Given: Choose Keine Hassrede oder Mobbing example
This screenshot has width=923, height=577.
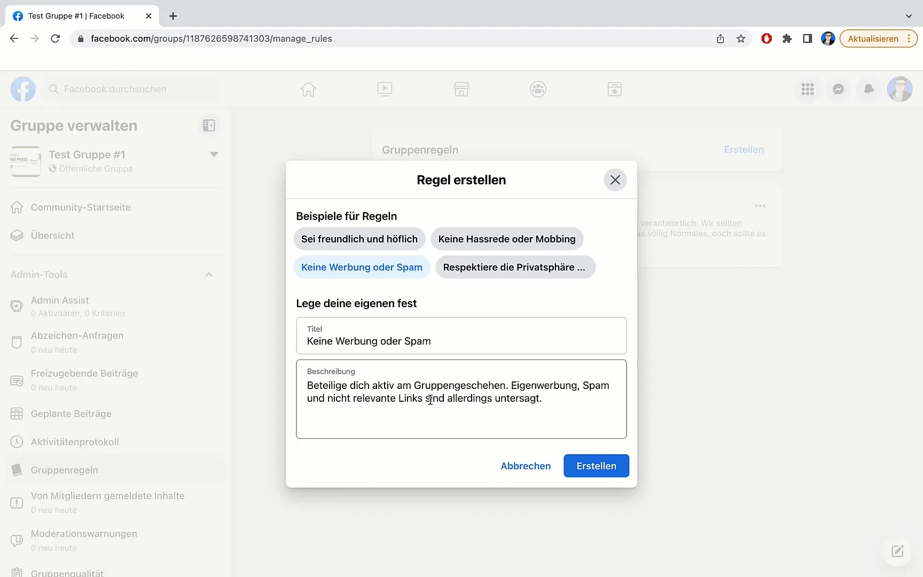Looking at the screenshot, I should 507,239.
